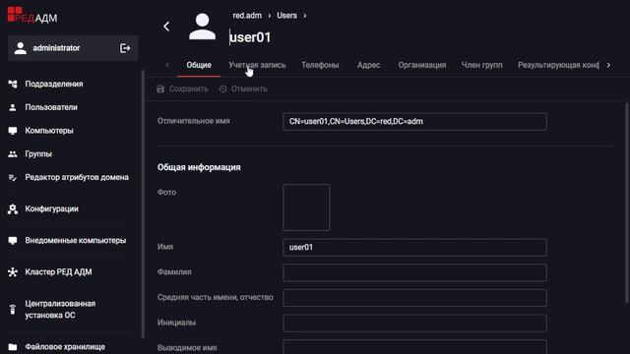
Task: Click Отменить button
Action: click(243, 89)
